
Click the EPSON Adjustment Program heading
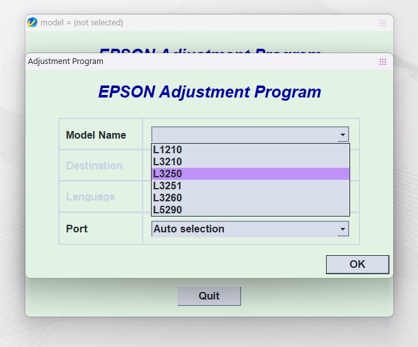[209, 92]
